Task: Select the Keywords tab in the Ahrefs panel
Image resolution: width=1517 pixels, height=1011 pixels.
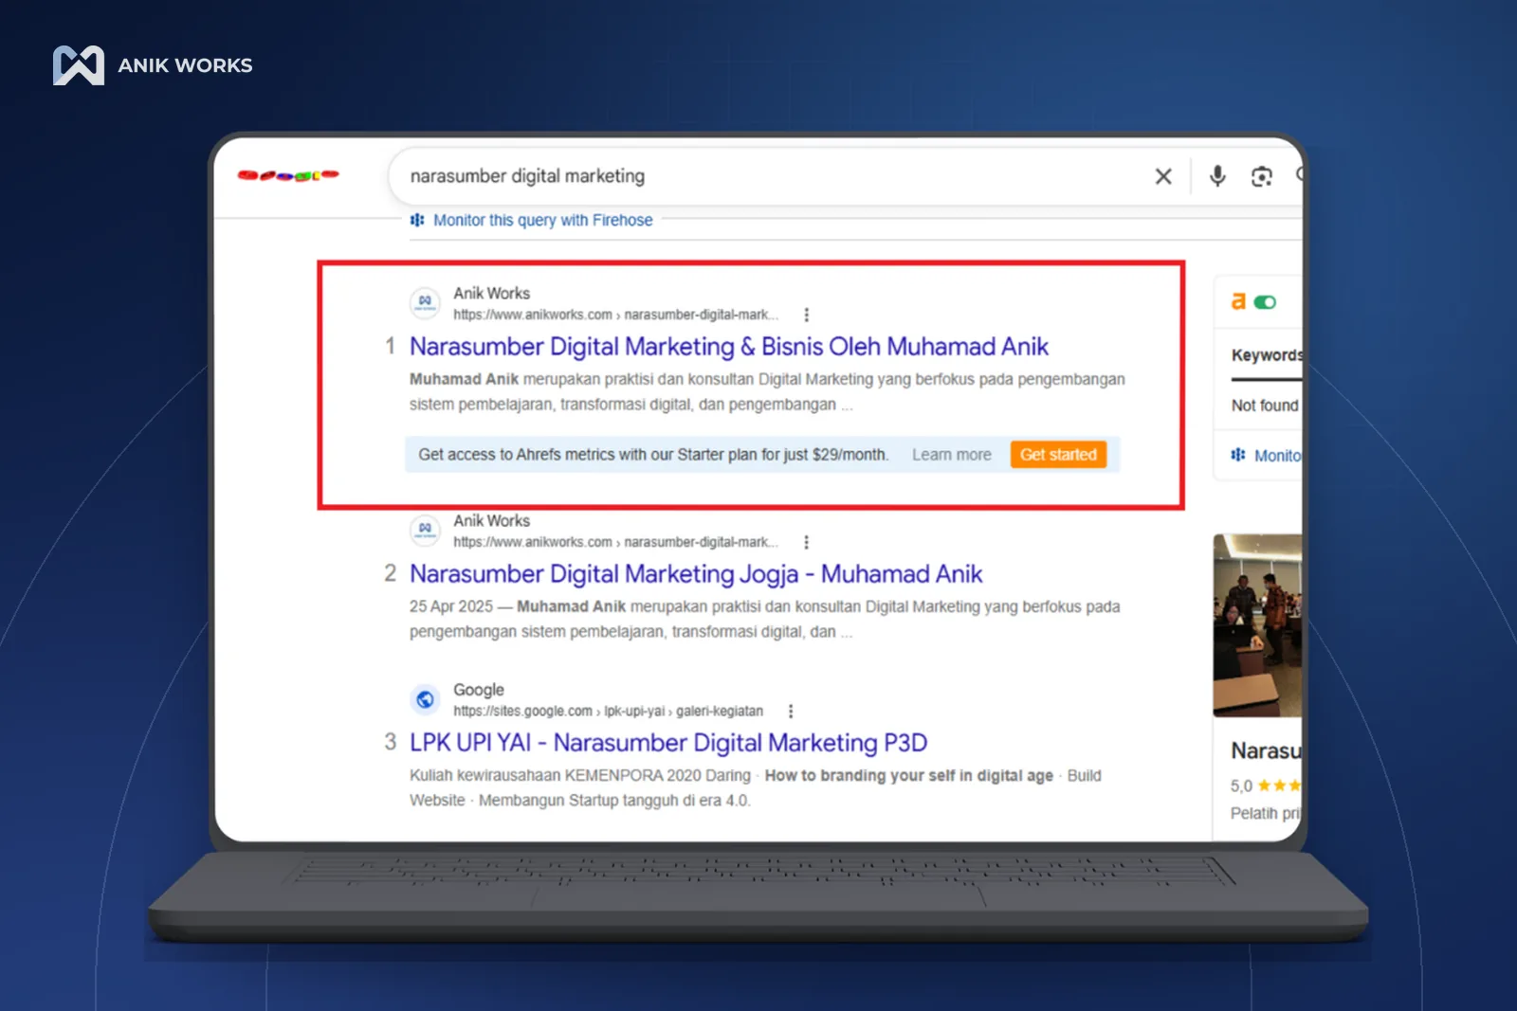Action: pos(1267,355)
